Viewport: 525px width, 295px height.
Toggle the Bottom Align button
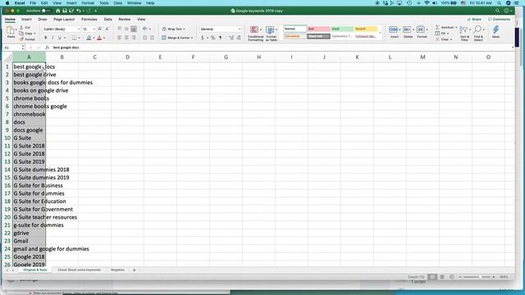point(134,29)
